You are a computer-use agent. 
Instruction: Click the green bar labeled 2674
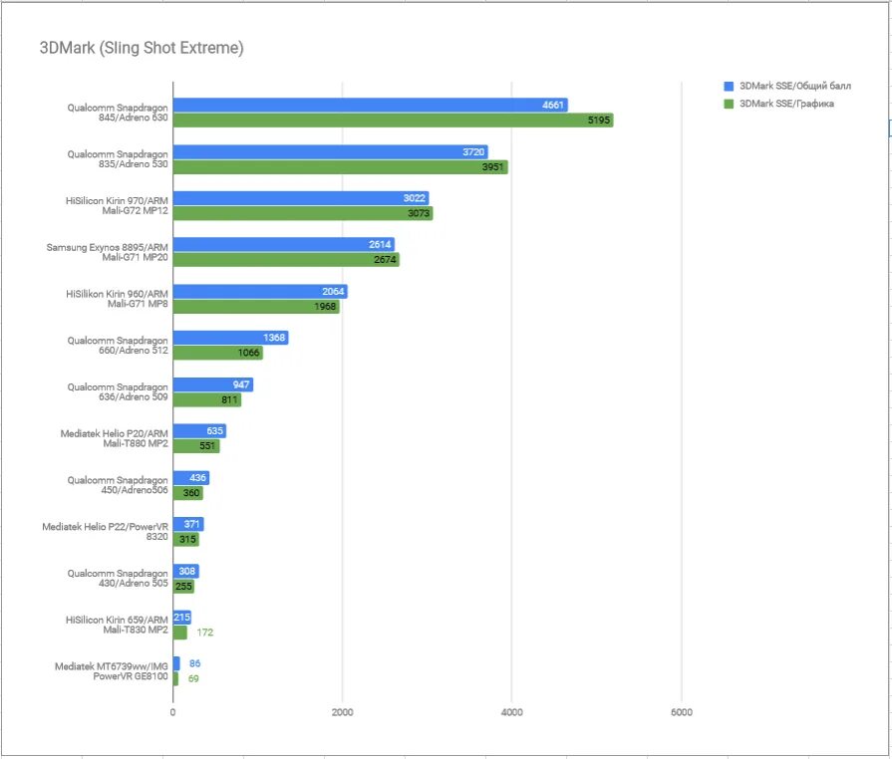coord(286,260)
